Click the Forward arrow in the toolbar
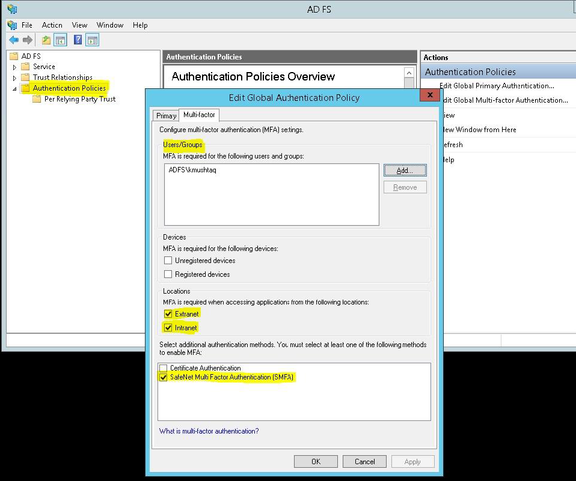The image size is (576, 481). click(28, 40)
